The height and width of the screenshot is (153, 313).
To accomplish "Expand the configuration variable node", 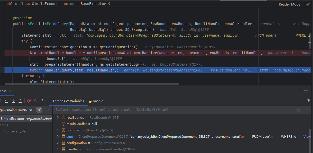I will (58, 143).
